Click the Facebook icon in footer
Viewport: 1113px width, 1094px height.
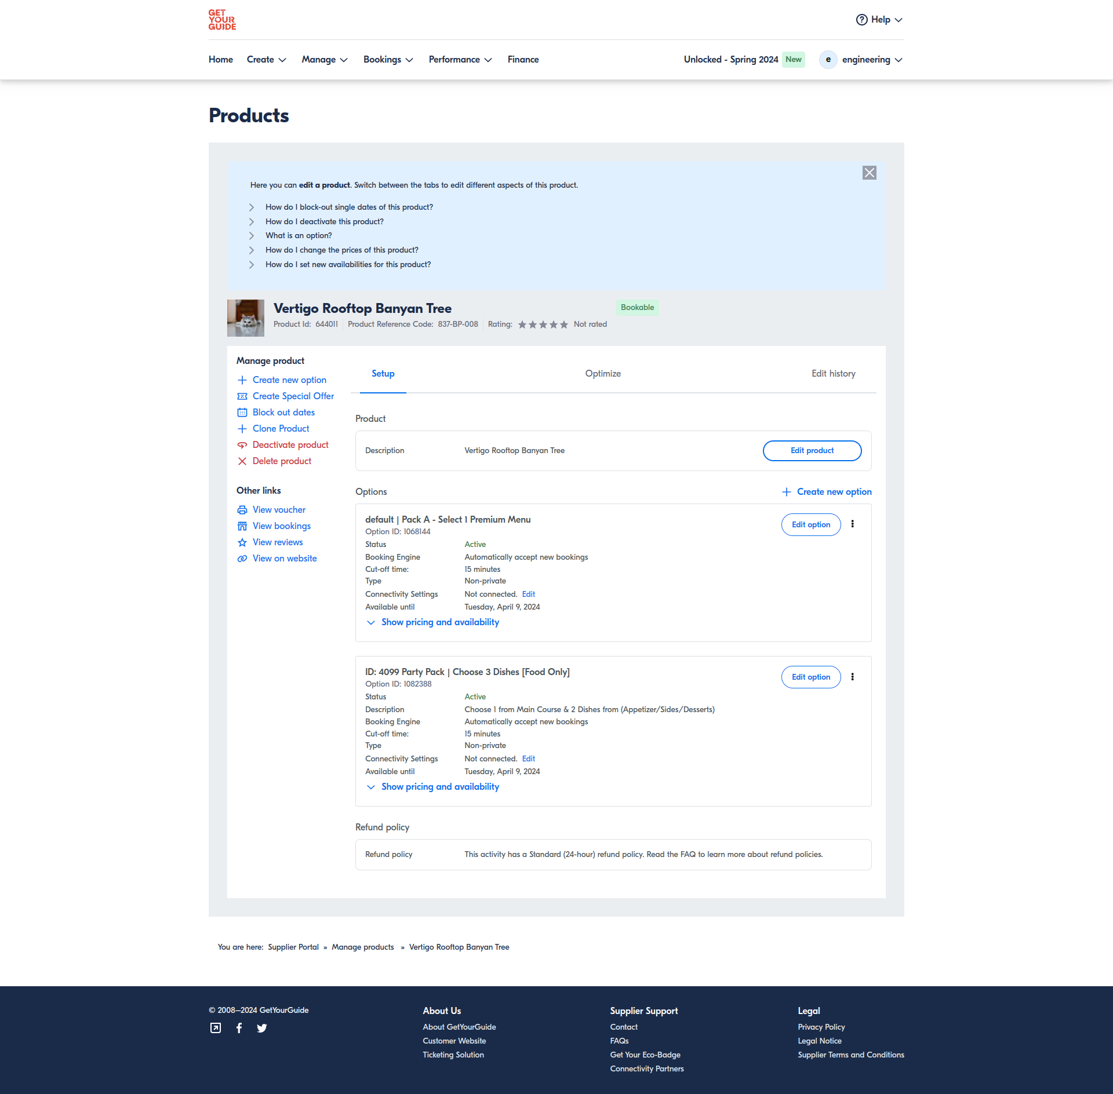[239, 1028]
